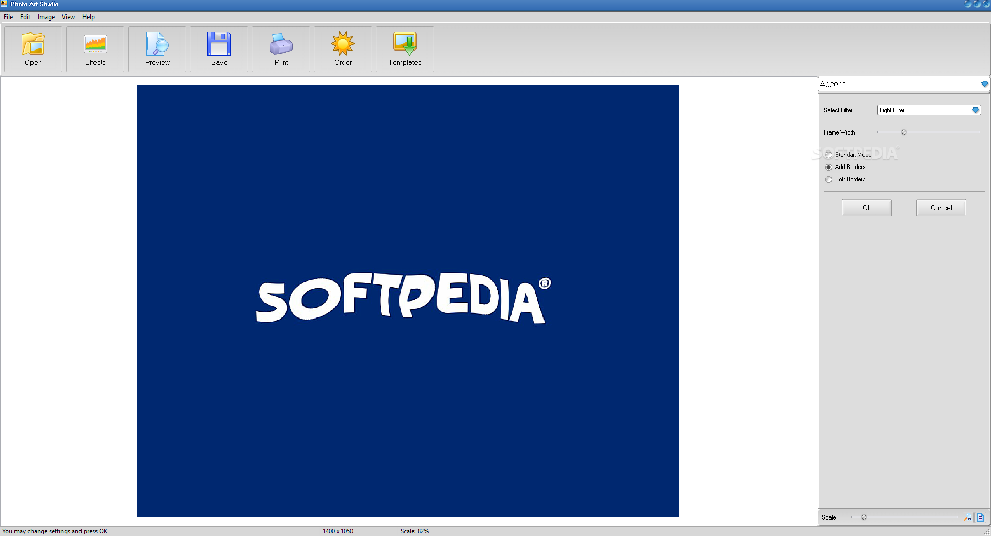Select the Standart Mode radio button

point(828,155)
